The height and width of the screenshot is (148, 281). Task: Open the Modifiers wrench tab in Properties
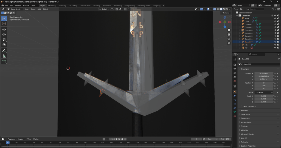(x=235, y=96)
